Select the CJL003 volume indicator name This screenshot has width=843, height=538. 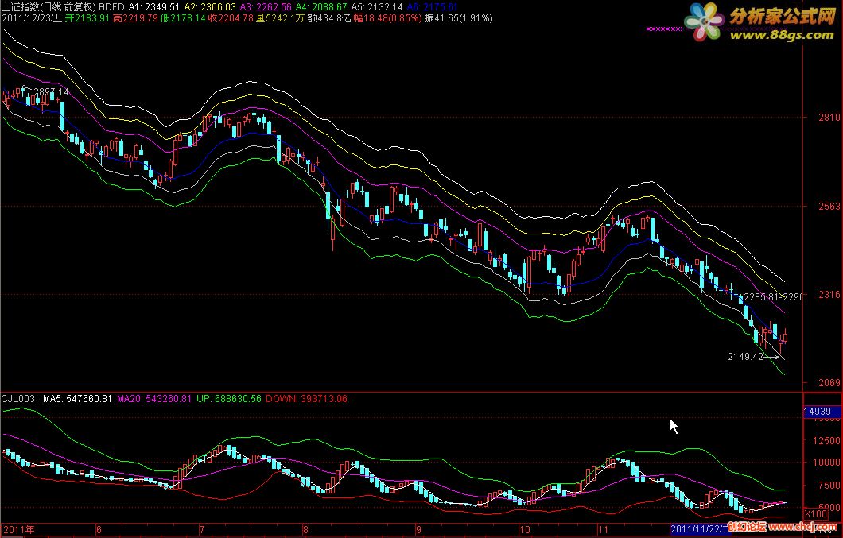click(18, 399)
